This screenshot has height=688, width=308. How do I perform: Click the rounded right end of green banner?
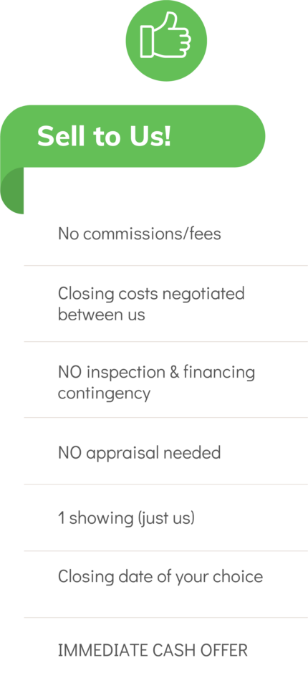point(250,136)
